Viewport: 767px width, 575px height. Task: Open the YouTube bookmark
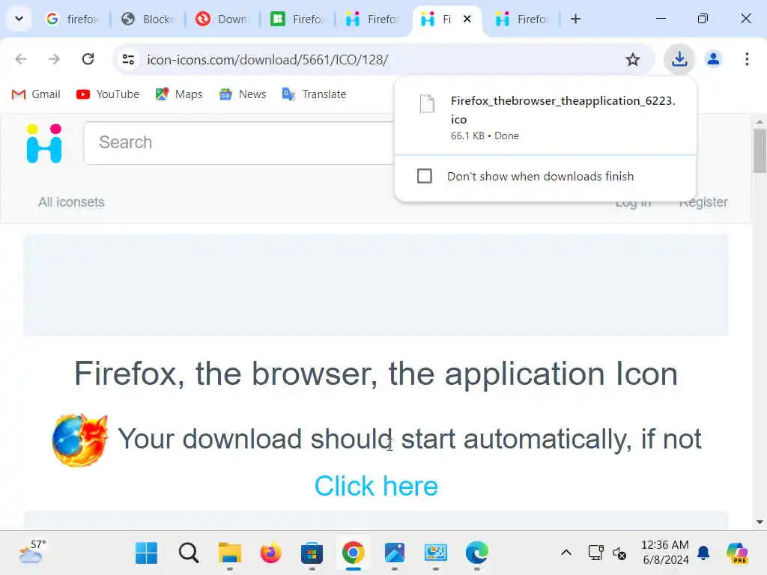point(108,94)
